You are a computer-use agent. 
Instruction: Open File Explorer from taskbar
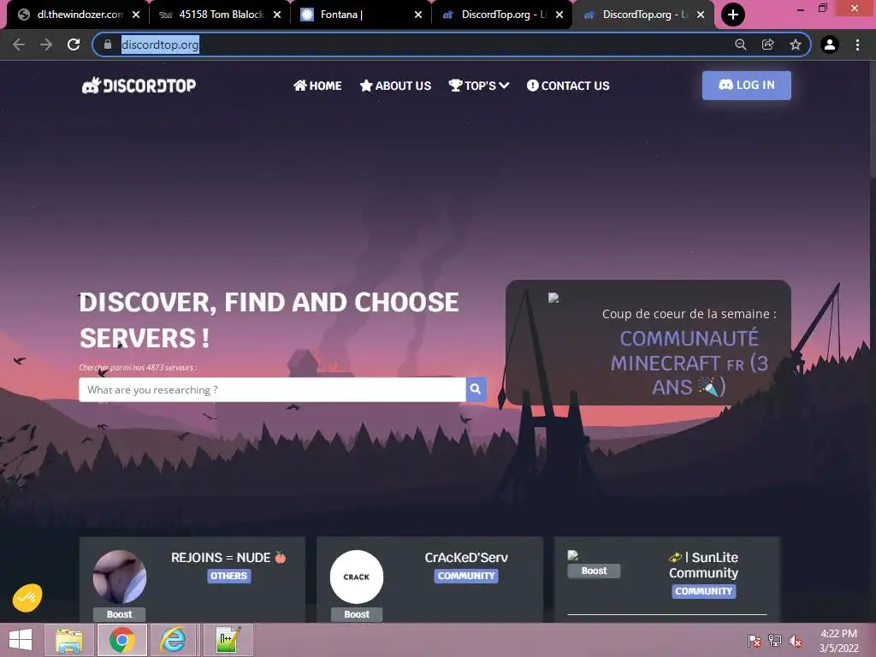tap(69, 640)
